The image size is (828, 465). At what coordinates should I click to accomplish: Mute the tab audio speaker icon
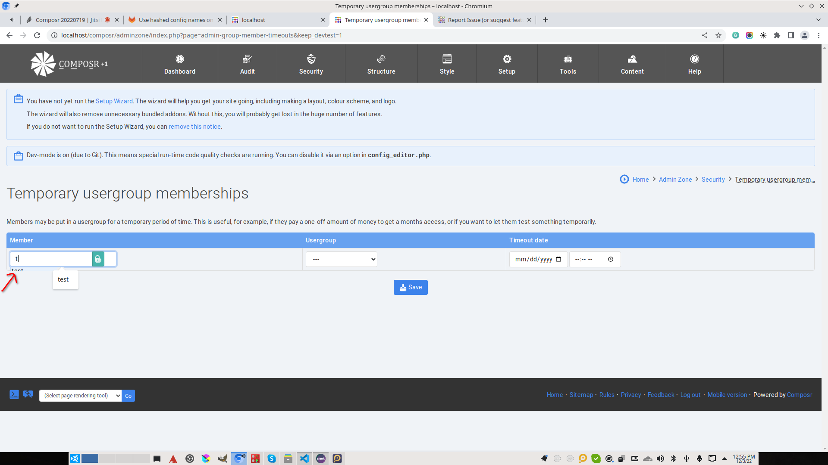(x=12, y=20)
